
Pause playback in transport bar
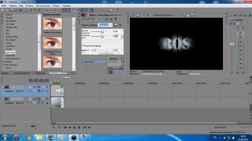[x=74, y=127]
